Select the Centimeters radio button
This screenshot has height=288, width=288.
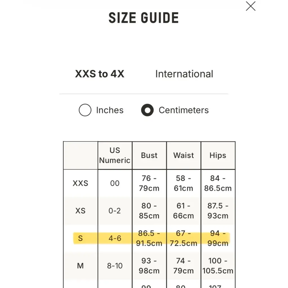pyautogui.click(x=147, y=110)
